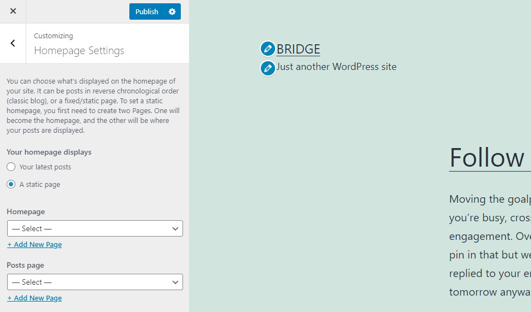Select the 'Your latest posts' radio button
The image size is (531, 312).
pos(11,167)
